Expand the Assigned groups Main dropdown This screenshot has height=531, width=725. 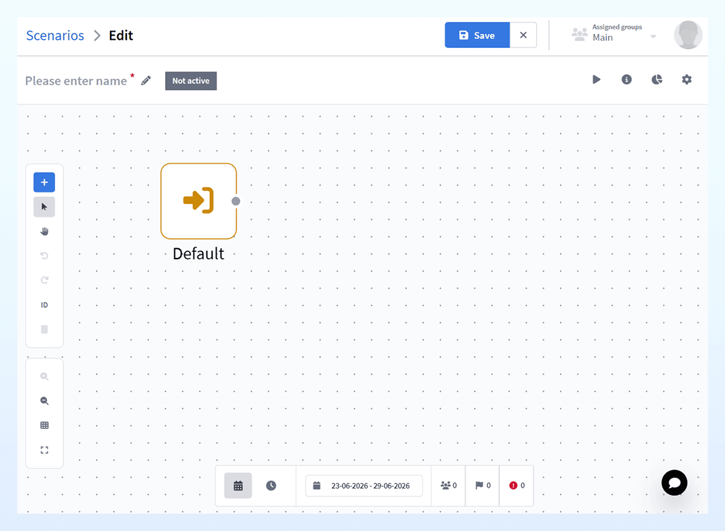614,33
